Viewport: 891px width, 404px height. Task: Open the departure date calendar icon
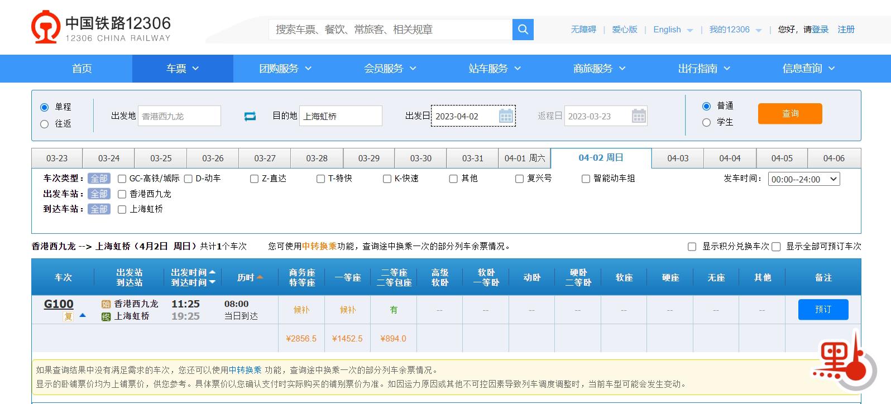[506, 116]
